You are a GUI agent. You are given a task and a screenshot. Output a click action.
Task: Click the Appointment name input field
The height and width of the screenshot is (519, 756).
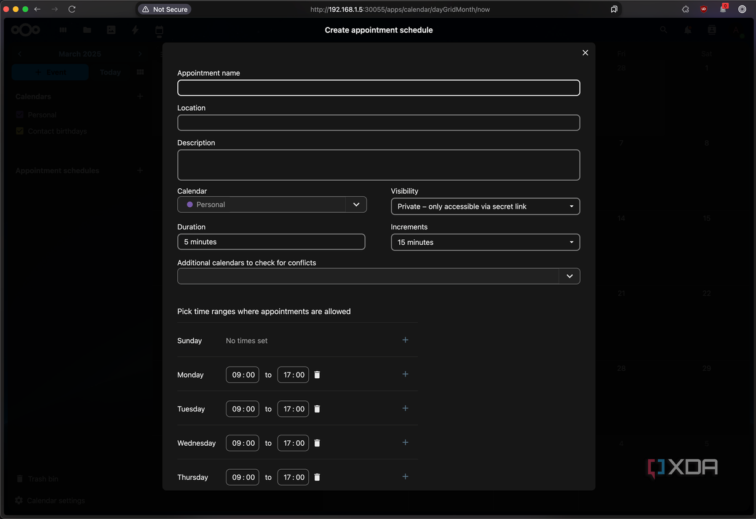point(378,88)
